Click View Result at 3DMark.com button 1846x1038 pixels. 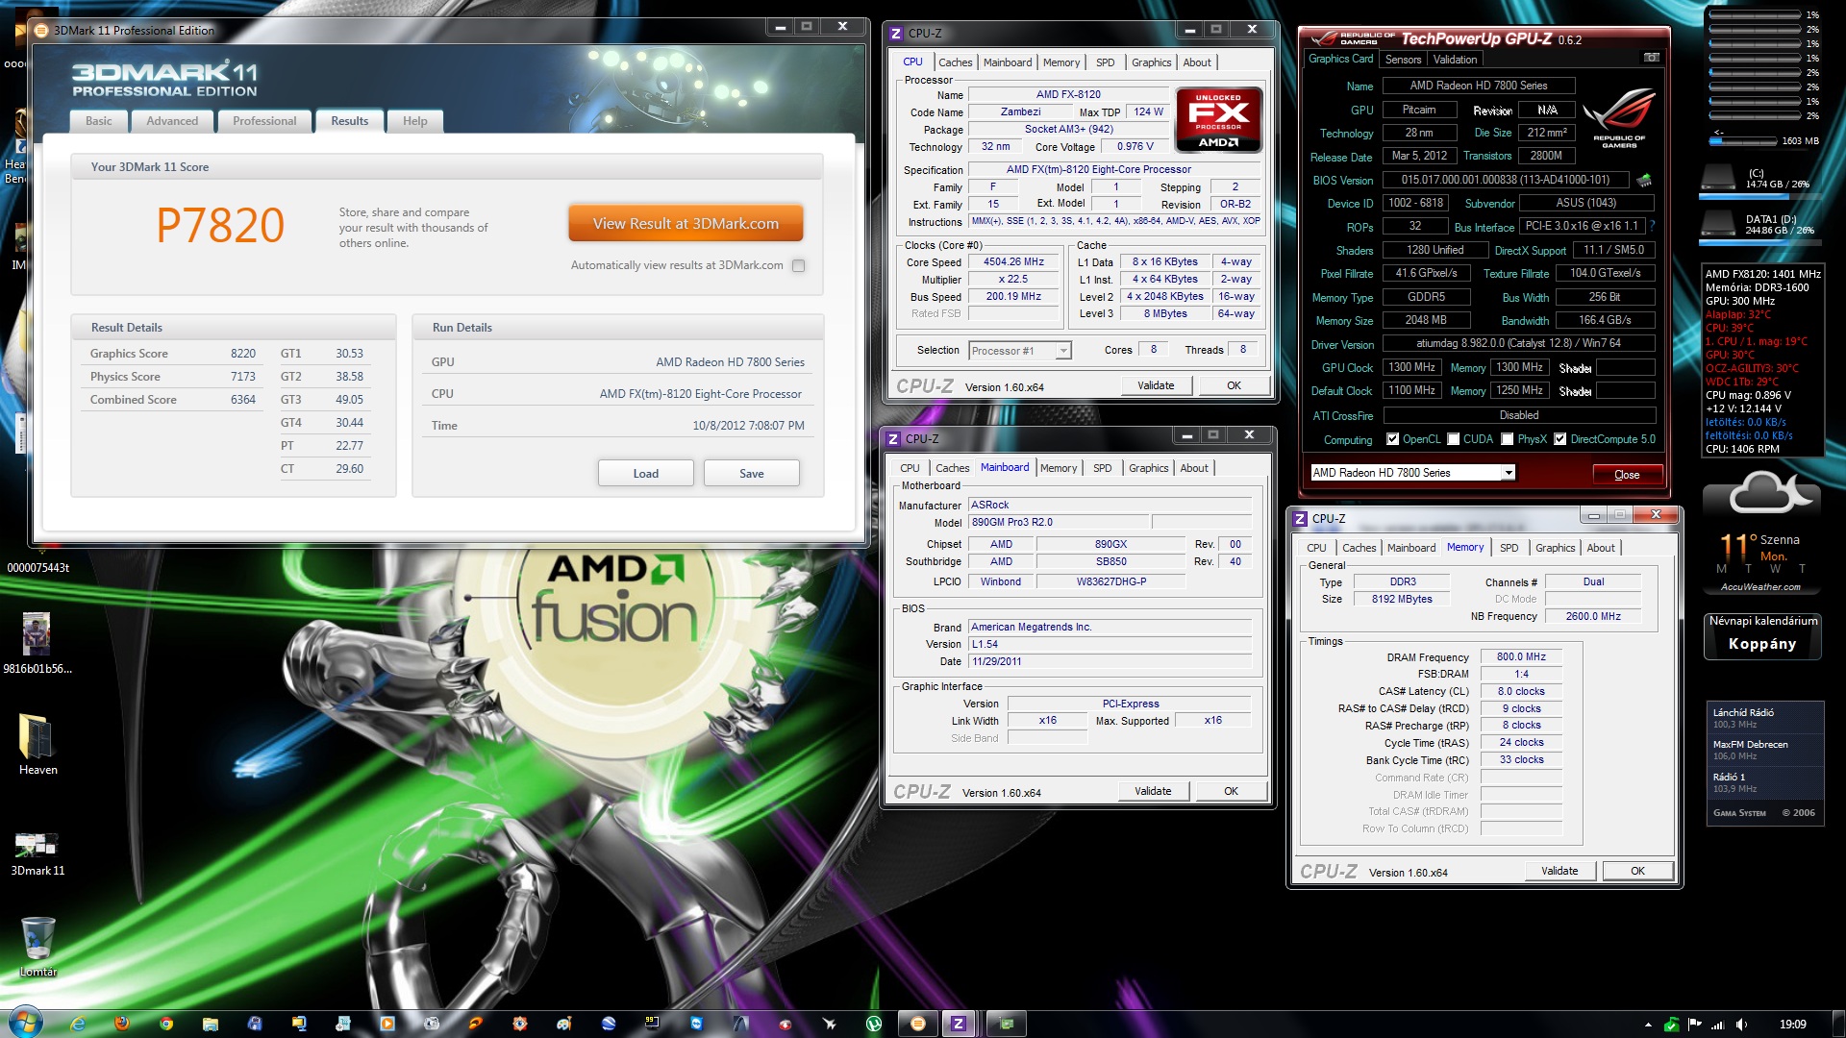coord(686,224)
